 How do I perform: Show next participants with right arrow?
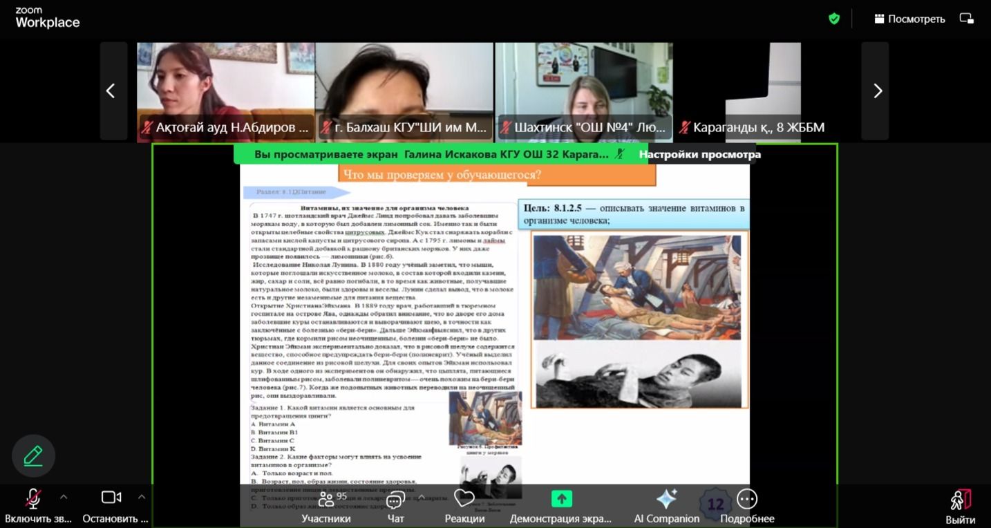[877, 91]
